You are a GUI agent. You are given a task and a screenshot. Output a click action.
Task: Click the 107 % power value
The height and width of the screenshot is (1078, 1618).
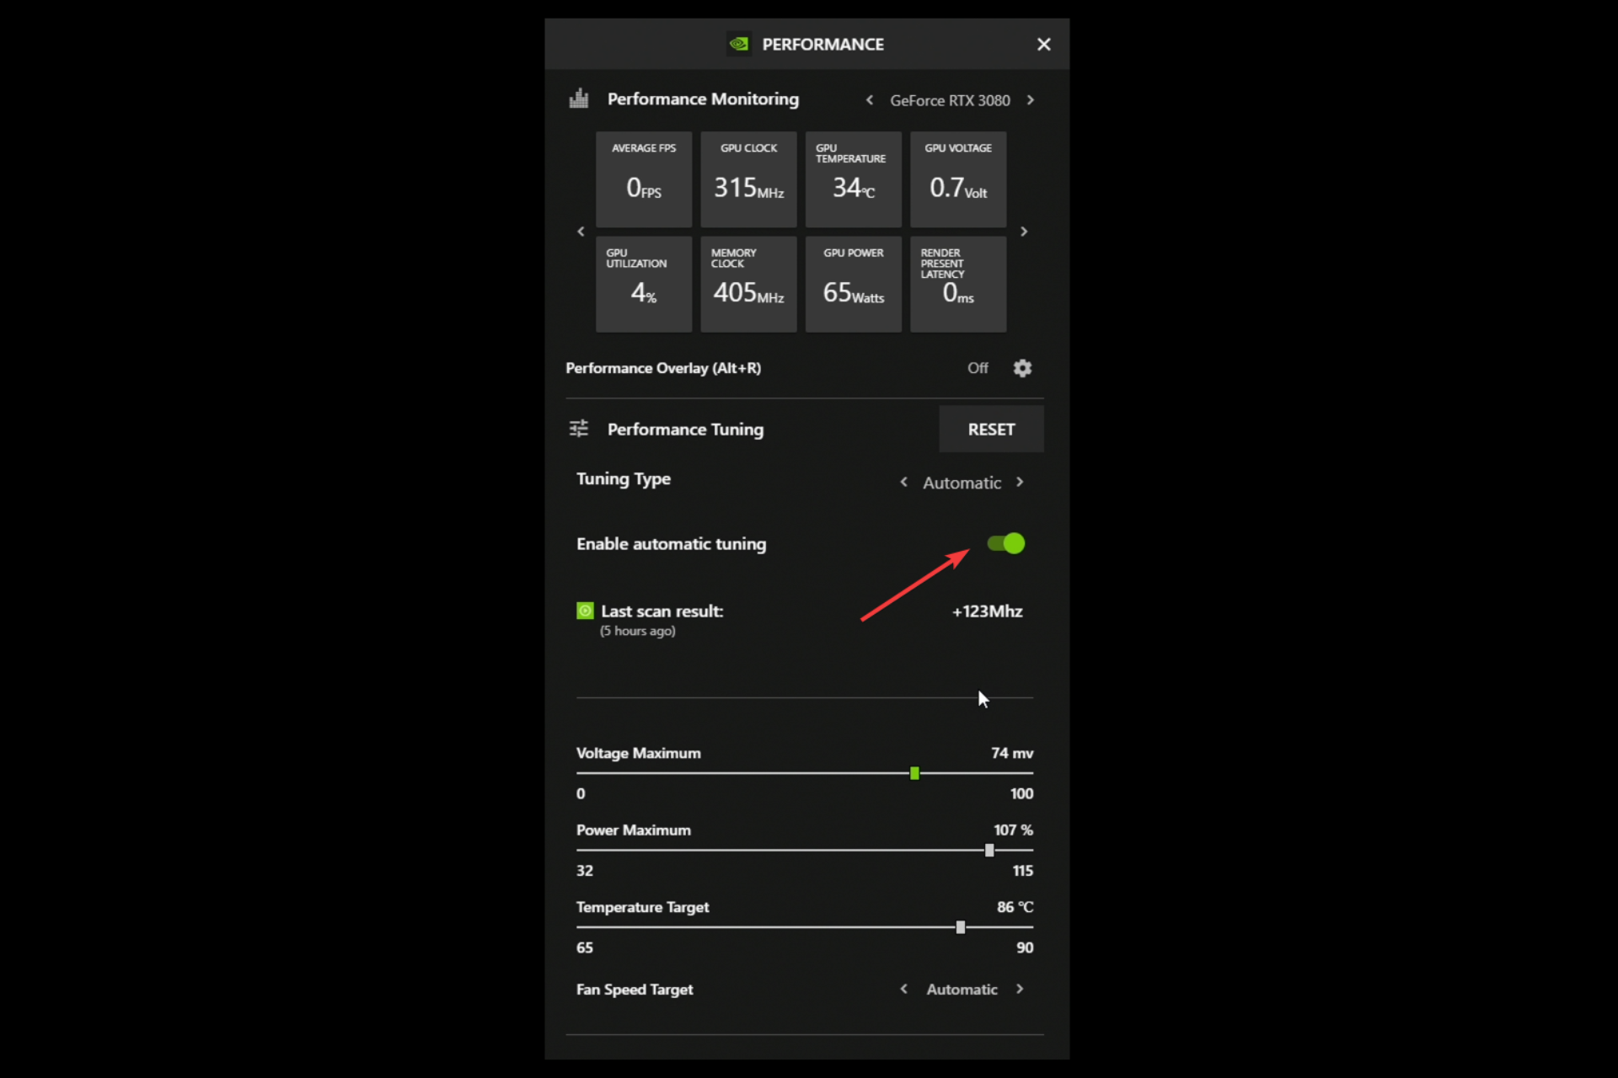click(1013, 830)
